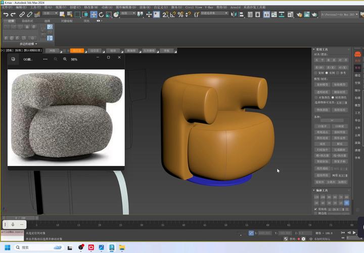Activate Select and Move tool

click(94, 14)
